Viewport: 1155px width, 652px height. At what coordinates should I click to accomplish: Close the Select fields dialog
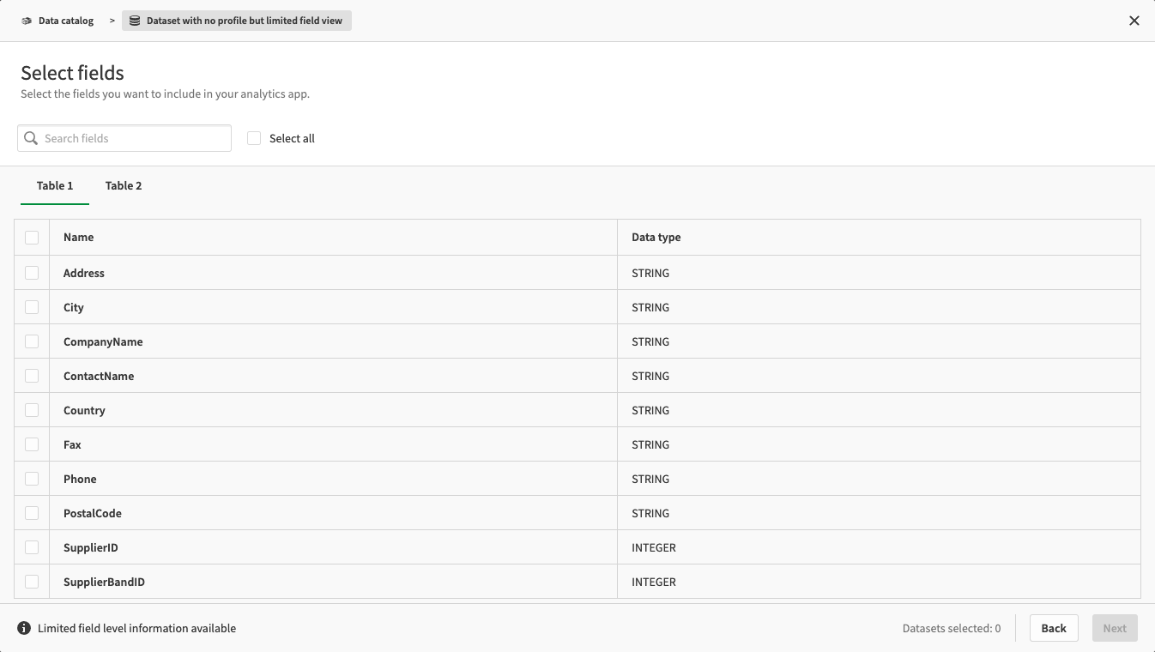pyautogui.click(x=1134, y=21)
